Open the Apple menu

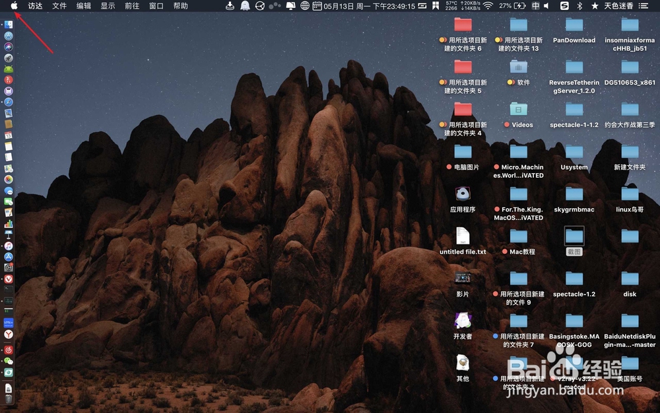(14, 5)
